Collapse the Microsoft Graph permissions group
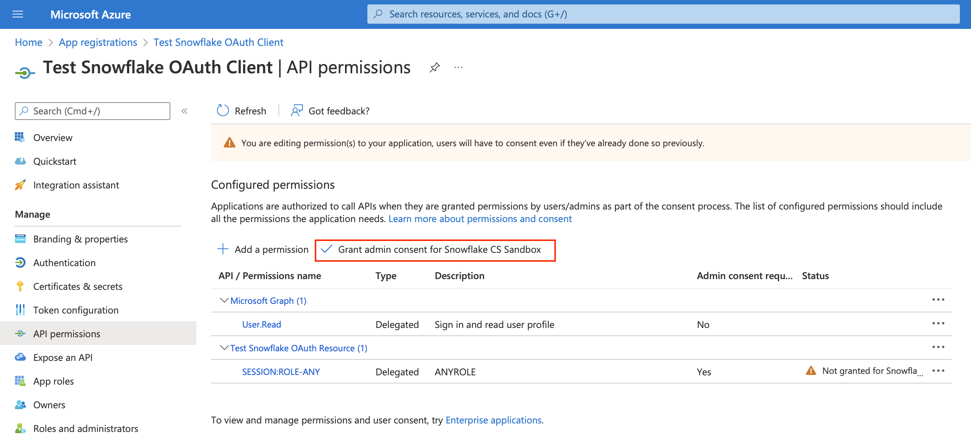The height and width of the screenshot is (439, 971). 224,300
